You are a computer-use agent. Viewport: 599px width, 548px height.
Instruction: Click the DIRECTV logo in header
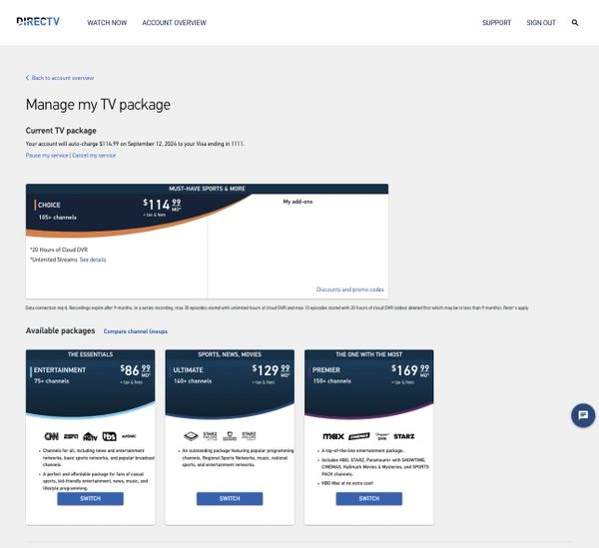[40, 21]
